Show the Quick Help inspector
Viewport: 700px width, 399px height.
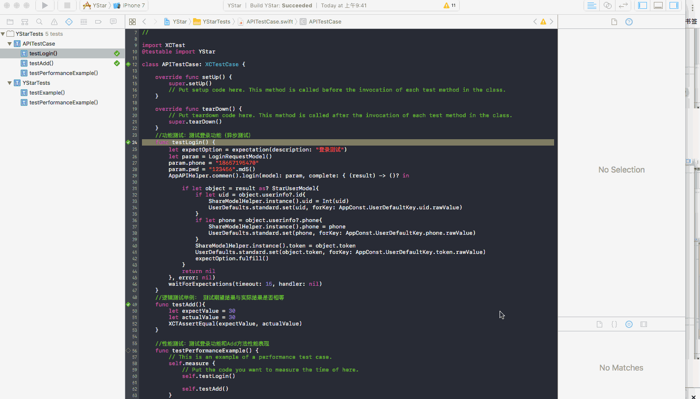pos(629,22)
